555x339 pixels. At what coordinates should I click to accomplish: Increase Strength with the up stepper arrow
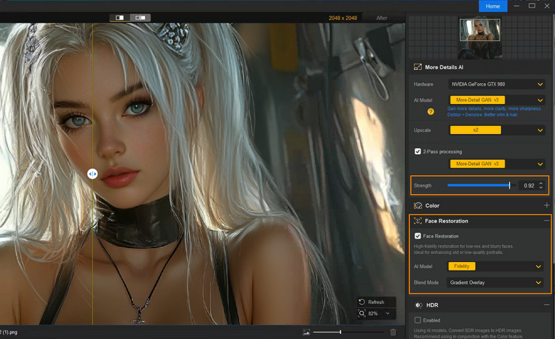click(x=541, y=183)
